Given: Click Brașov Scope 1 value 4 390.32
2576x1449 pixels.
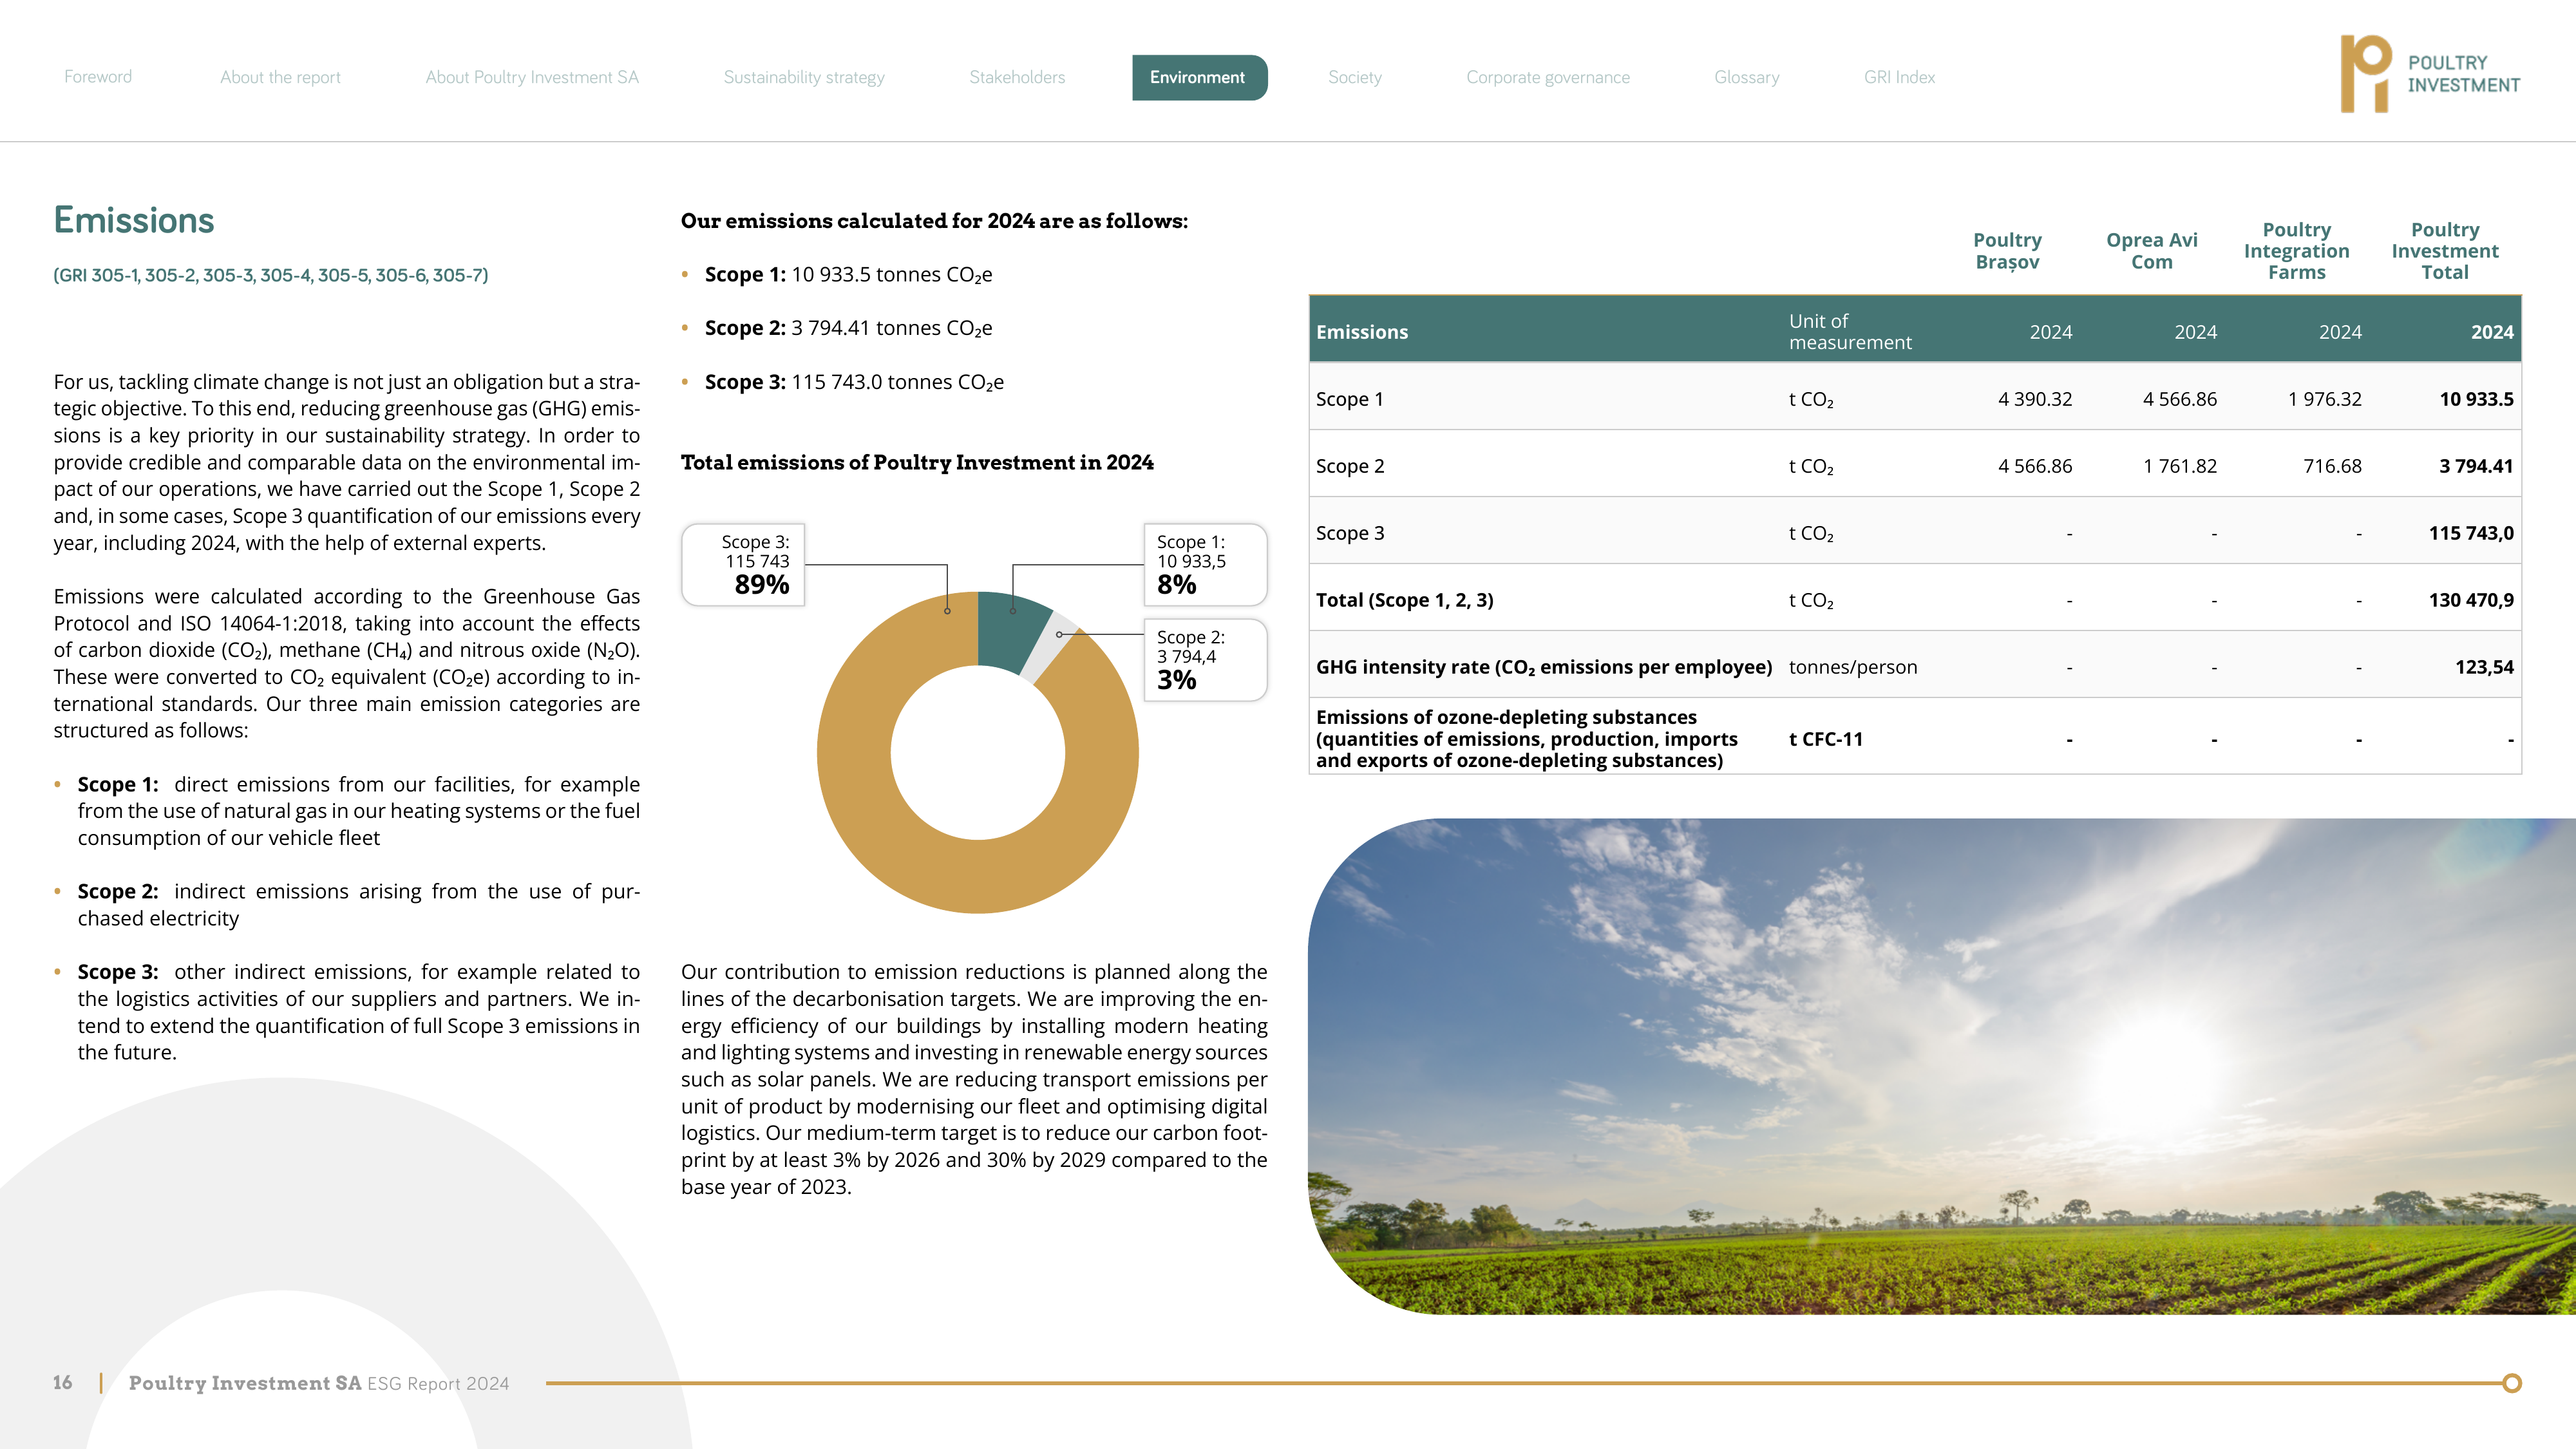Looking at the screenshot, I should coord(2035,399).
